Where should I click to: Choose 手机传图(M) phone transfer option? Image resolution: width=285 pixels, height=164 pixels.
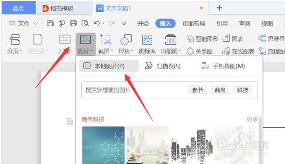click(223, 66)
